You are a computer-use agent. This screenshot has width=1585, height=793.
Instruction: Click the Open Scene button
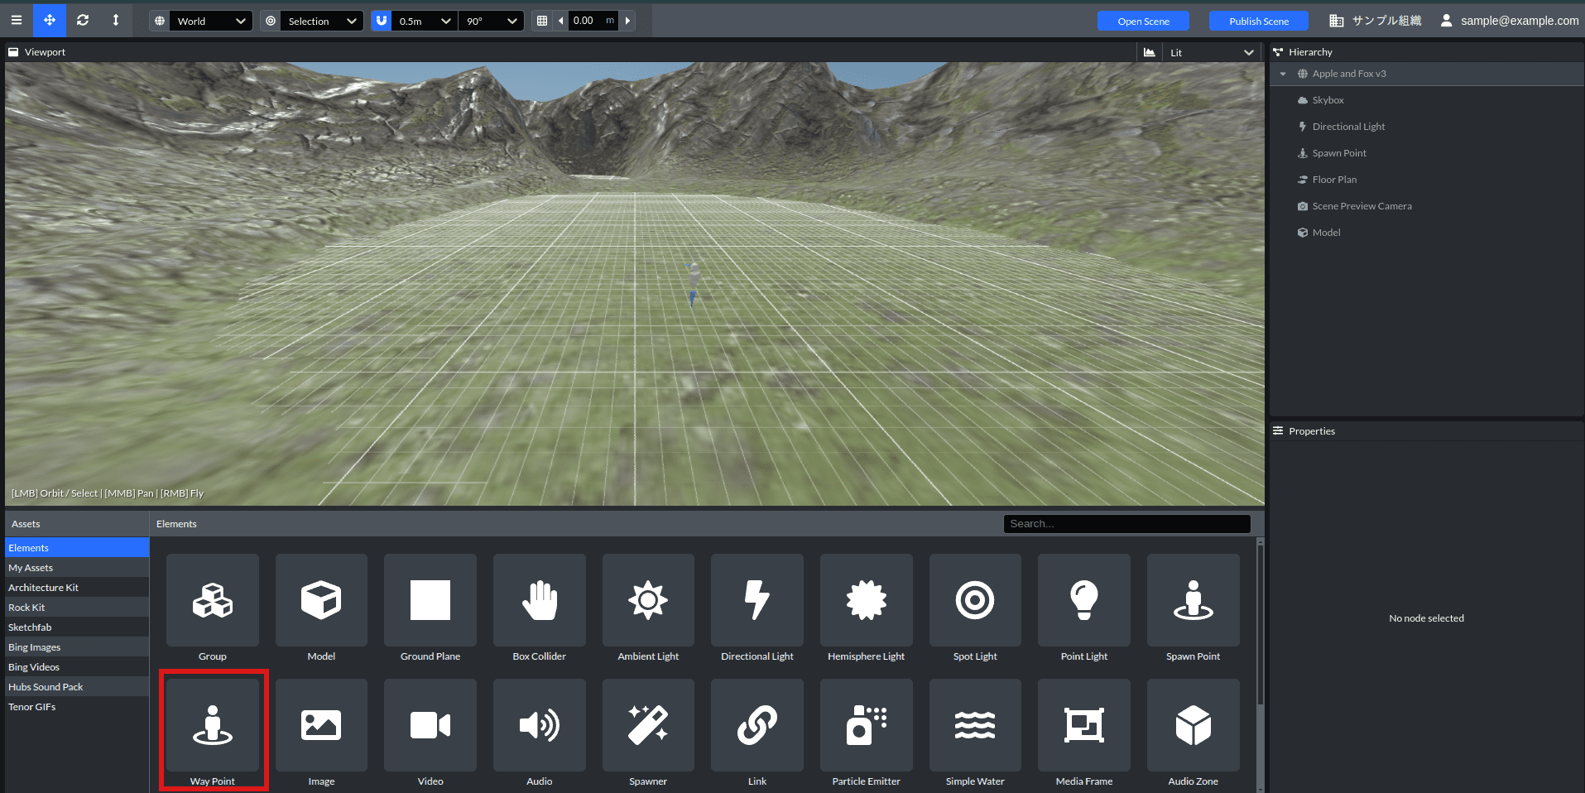pyautogui.click(x=1143, y=21)
